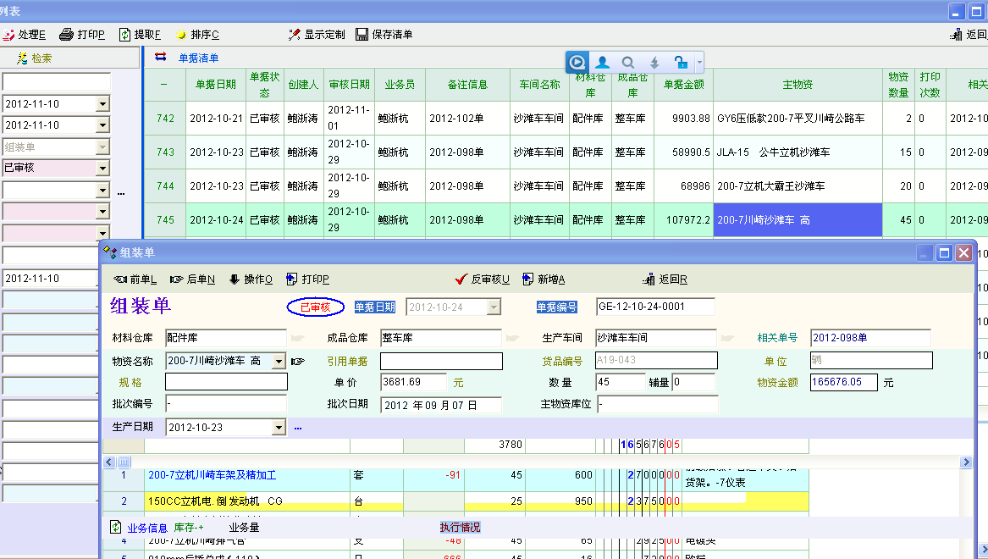
Task: Click the 保存清单 save list icon
Action: [x=362, y=35]
